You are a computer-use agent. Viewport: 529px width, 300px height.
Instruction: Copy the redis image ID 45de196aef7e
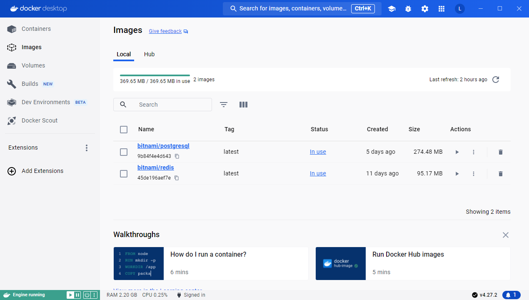click(x=177, y=178)
